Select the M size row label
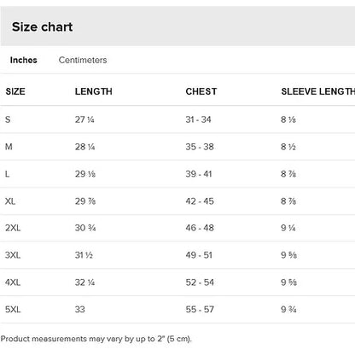Viewport: 355px width, 355px height. (9, 147)
